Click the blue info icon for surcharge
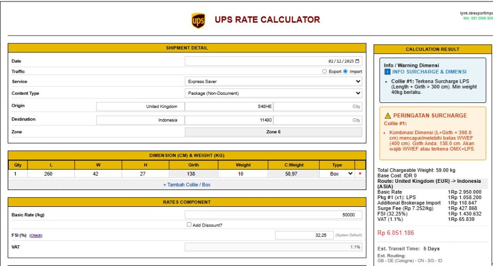The height and width of the screenshot is (266, 493). (388, 72)
